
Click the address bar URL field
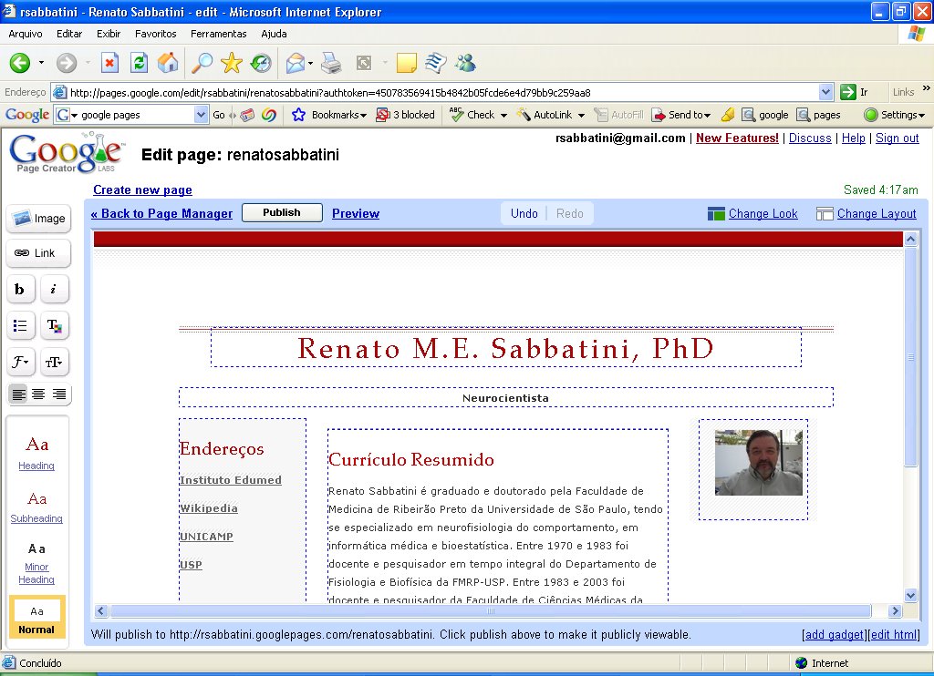442,92
